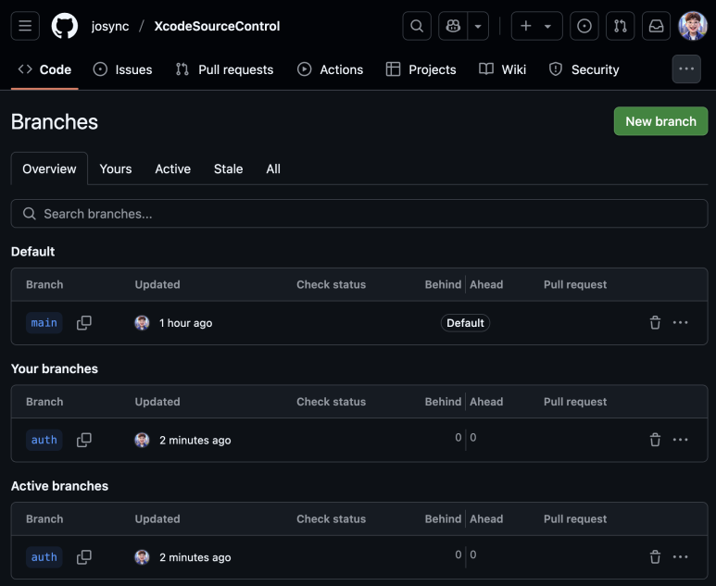This screenshot has height=586, width=716.
Task: Open auth options menu under Active branches
Action: [x=681, y=557]
